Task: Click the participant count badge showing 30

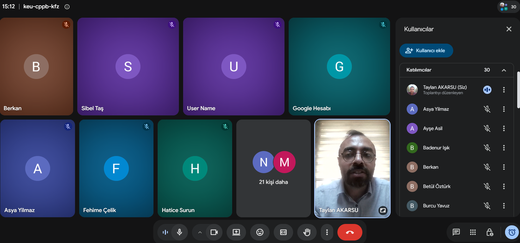Action: click(509, 7)
